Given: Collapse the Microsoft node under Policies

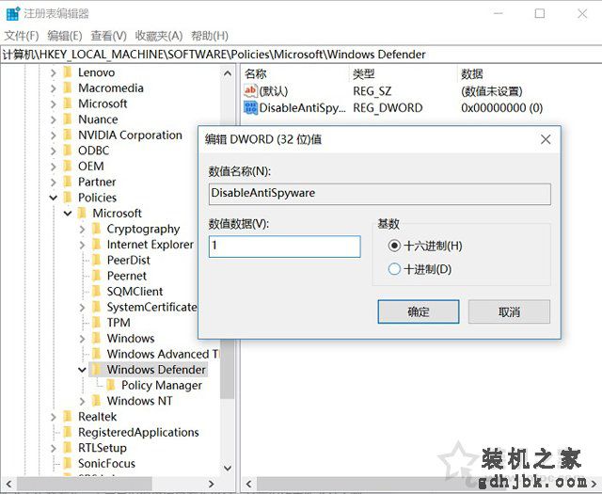Looking at the screenshot, I should 68,214.
